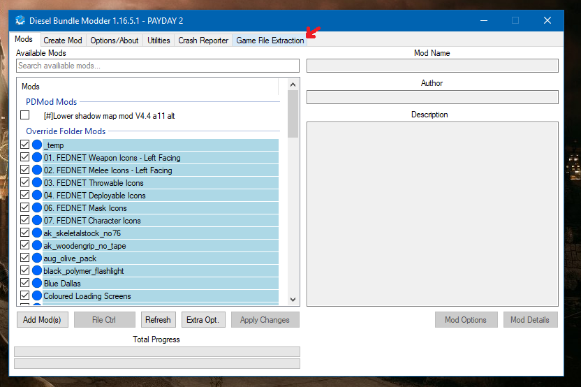Click the Diesel Bundle Modder app icon
The image size is (581, 387).
tap(20, 20)
